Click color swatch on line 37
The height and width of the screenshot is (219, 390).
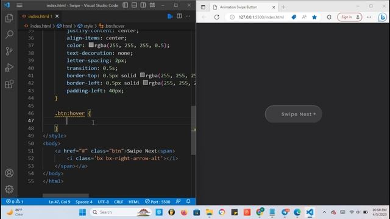point(91,45)
